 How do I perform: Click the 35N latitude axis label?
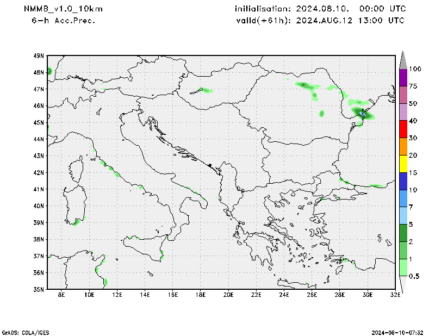coord(38,289)
